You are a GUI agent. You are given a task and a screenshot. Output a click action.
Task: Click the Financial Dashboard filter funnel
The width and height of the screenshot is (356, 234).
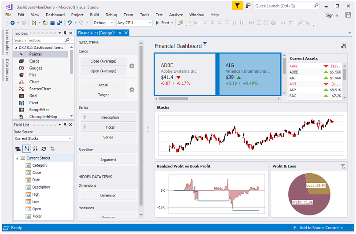tap(205, 44)
